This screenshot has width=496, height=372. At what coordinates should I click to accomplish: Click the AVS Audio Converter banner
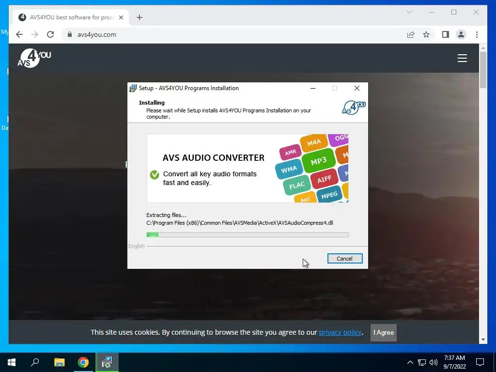248,168
